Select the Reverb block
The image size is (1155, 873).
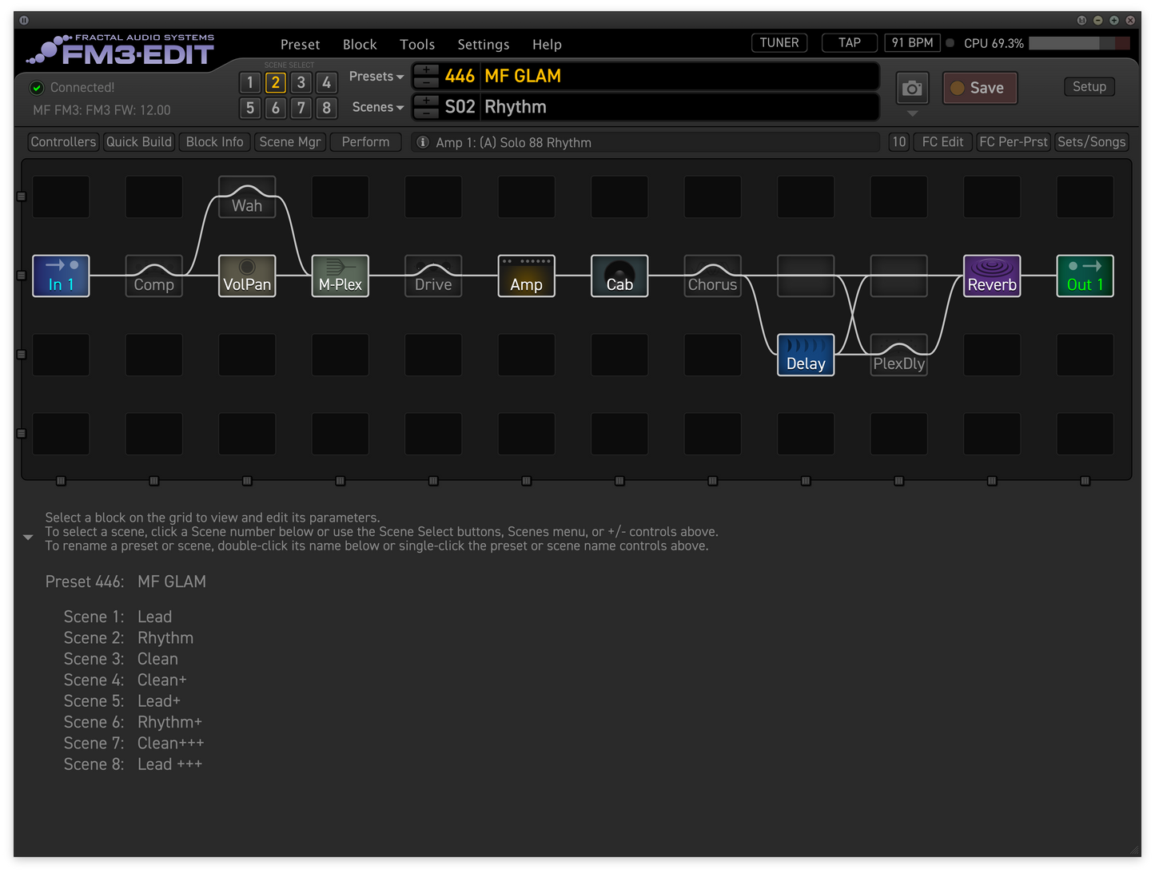pyautogui.click(x=992, y=276)
